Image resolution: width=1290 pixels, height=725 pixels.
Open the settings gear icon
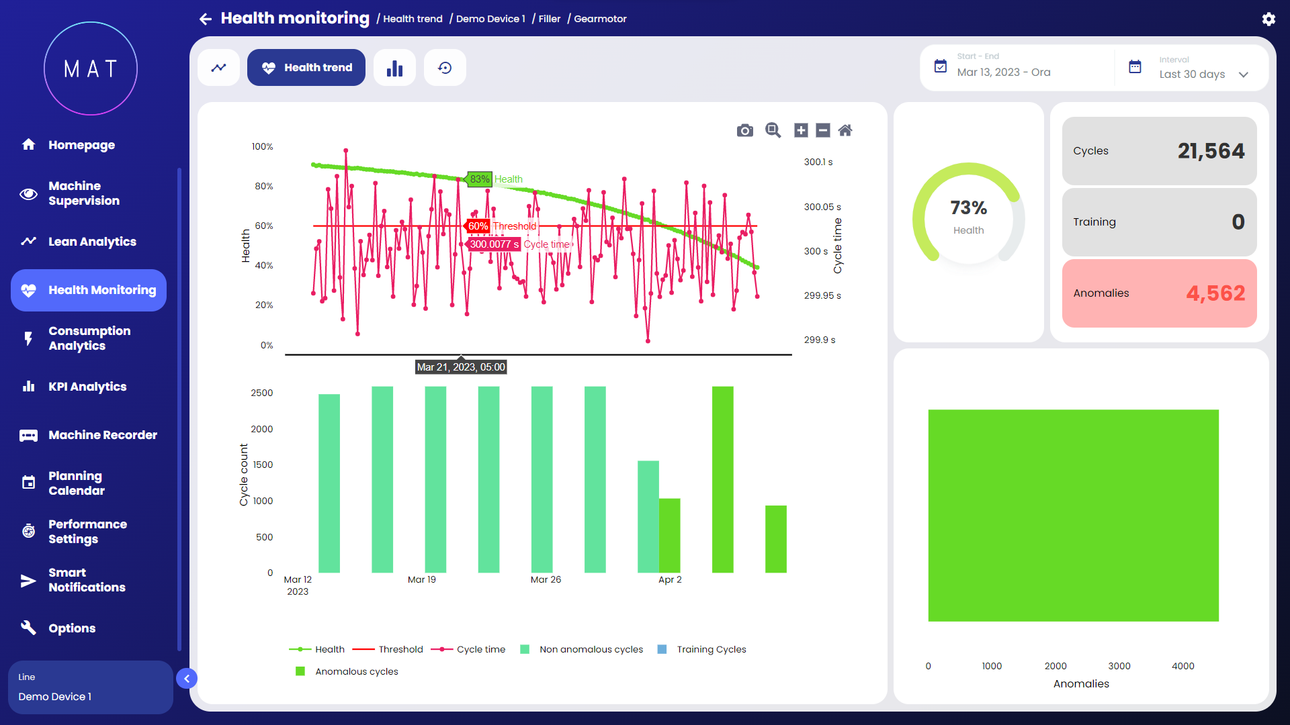(1268, 19)
